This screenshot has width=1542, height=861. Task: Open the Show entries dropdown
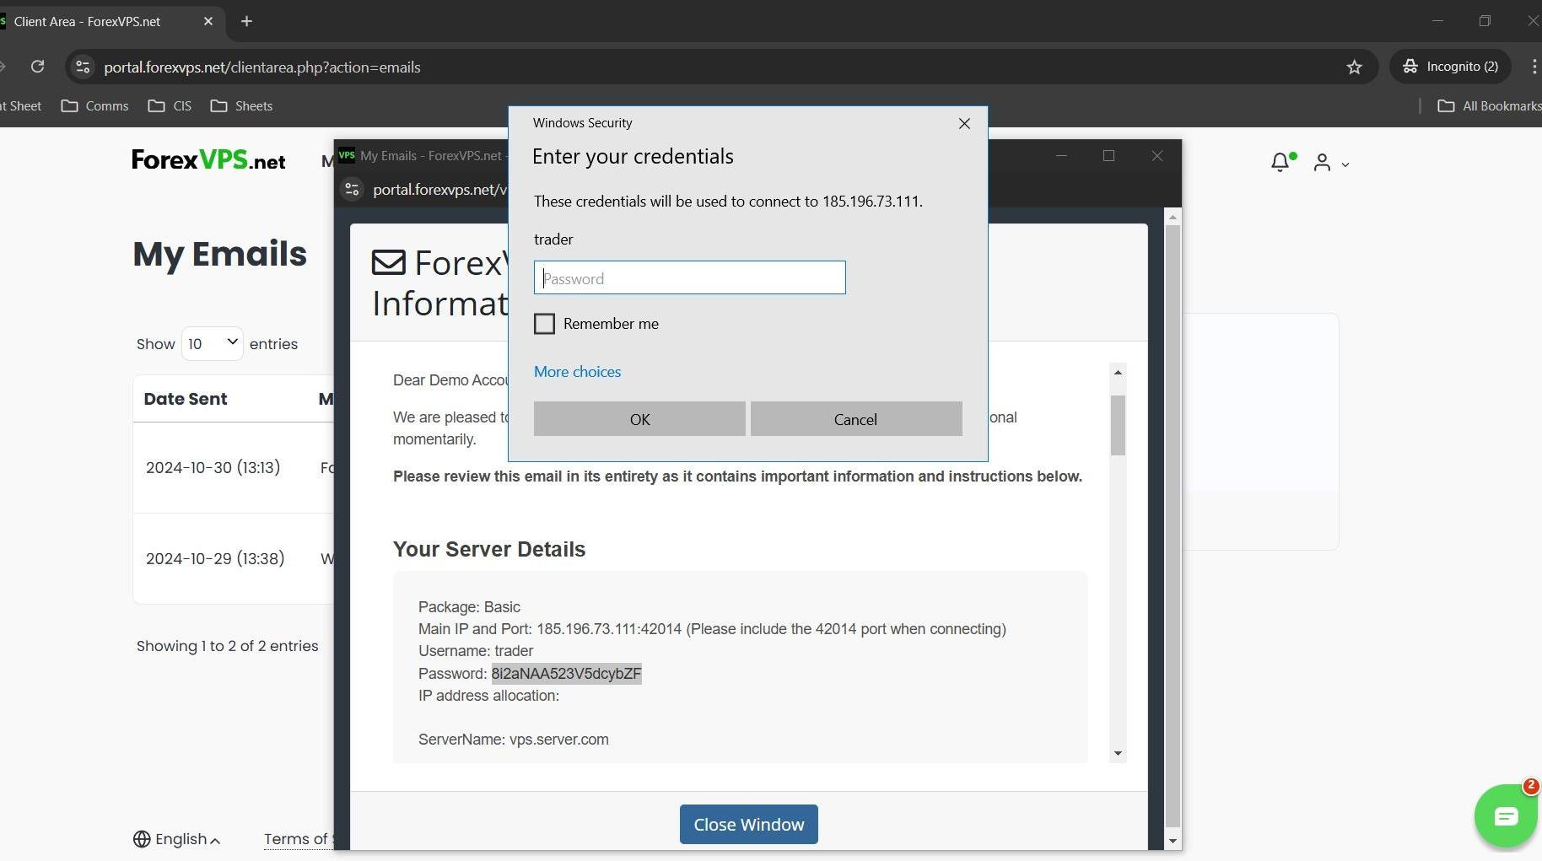[213, 343]
